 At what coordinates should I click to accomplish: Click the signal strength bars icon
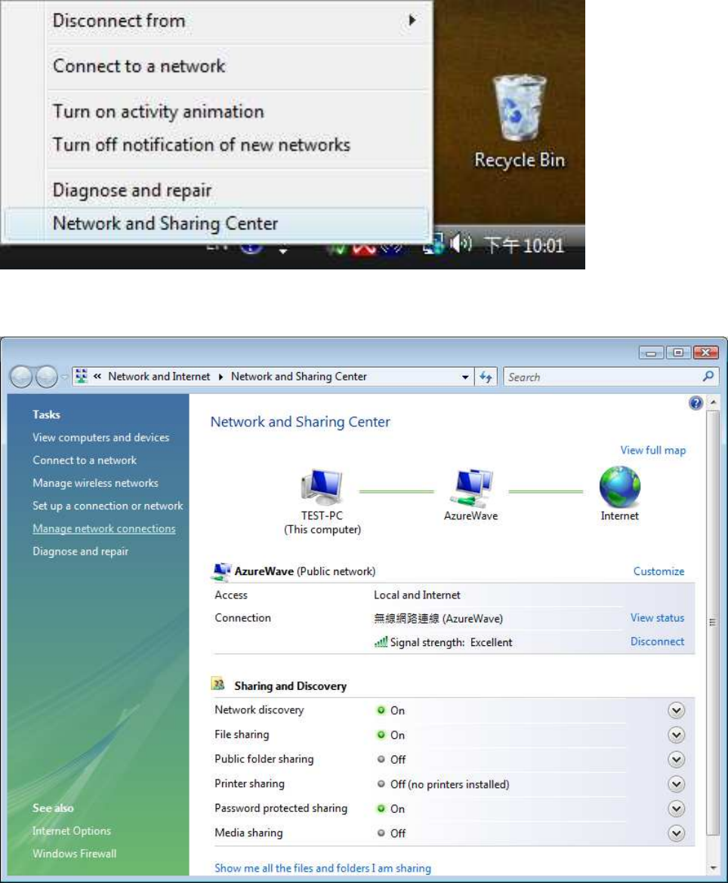click(381, 642)
